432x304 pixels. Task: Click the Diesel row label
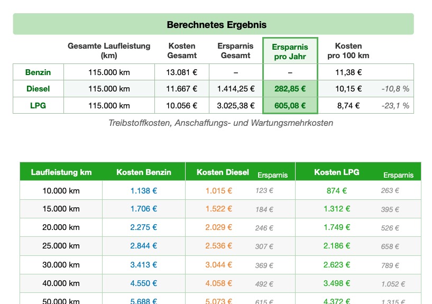click(x=38, y=89)
